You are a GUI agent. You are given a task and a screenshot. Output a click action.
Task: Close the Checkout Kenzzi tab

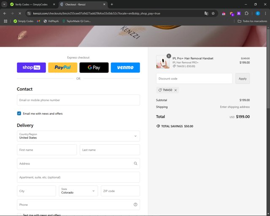coord(104,5)
